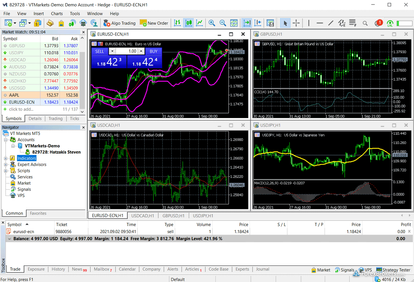This screenshot has height=282, width=414.
Task: Select the trendline drawing tool
Action: click(x=330, y=23)
